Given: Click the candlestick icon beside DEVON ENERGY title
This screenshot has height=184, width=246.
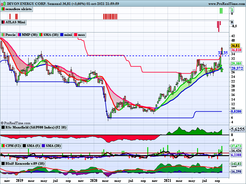Looking at the screenshot, I should (x=3, y=3).
